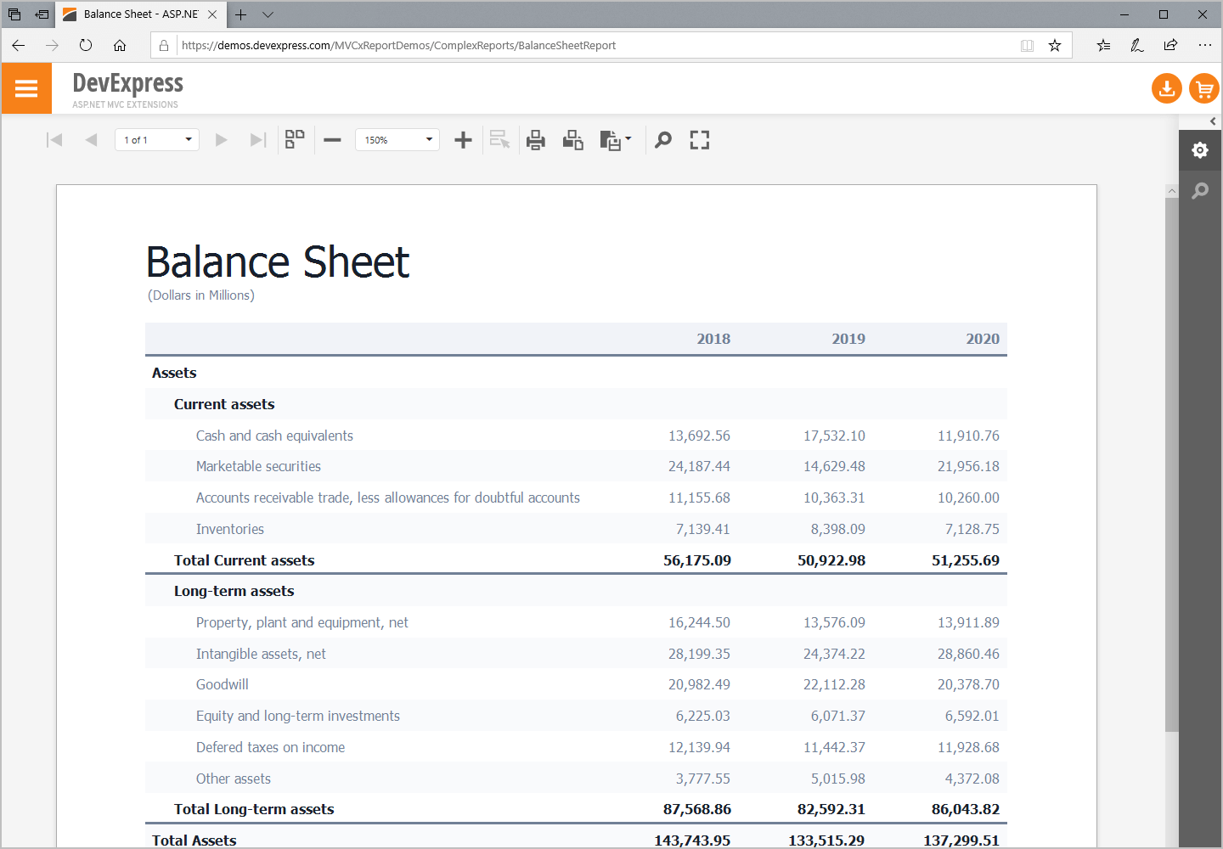Viewport: 1223px width, 849px height.
Task: Toggle multipage view mode
Action: coord(294,139)
